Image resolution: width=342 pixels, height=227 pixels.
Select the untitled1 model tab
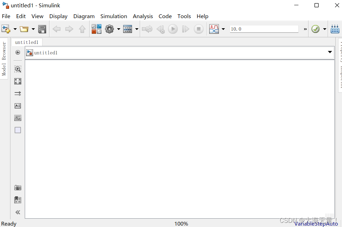click(x=26, y=42)
